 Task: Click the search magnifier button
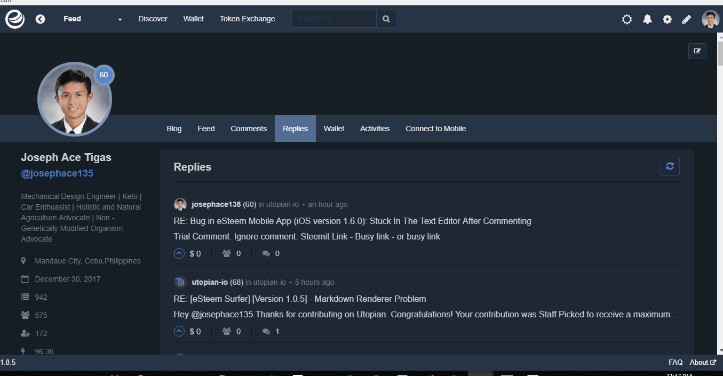point(386,19)
